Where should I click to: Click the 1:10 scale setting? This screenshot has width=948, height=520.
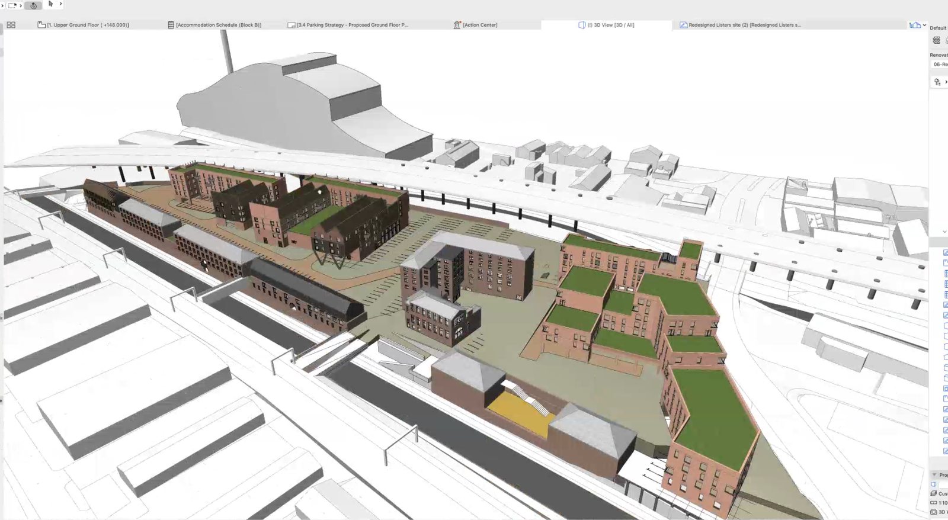coord(941,503)
